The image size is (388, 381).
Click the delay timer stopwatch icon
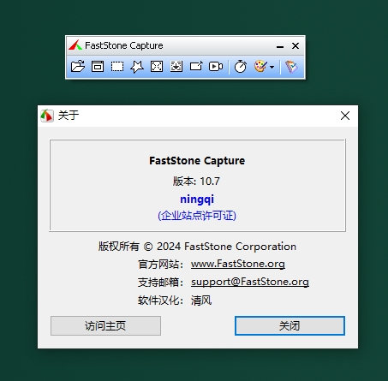241,67
